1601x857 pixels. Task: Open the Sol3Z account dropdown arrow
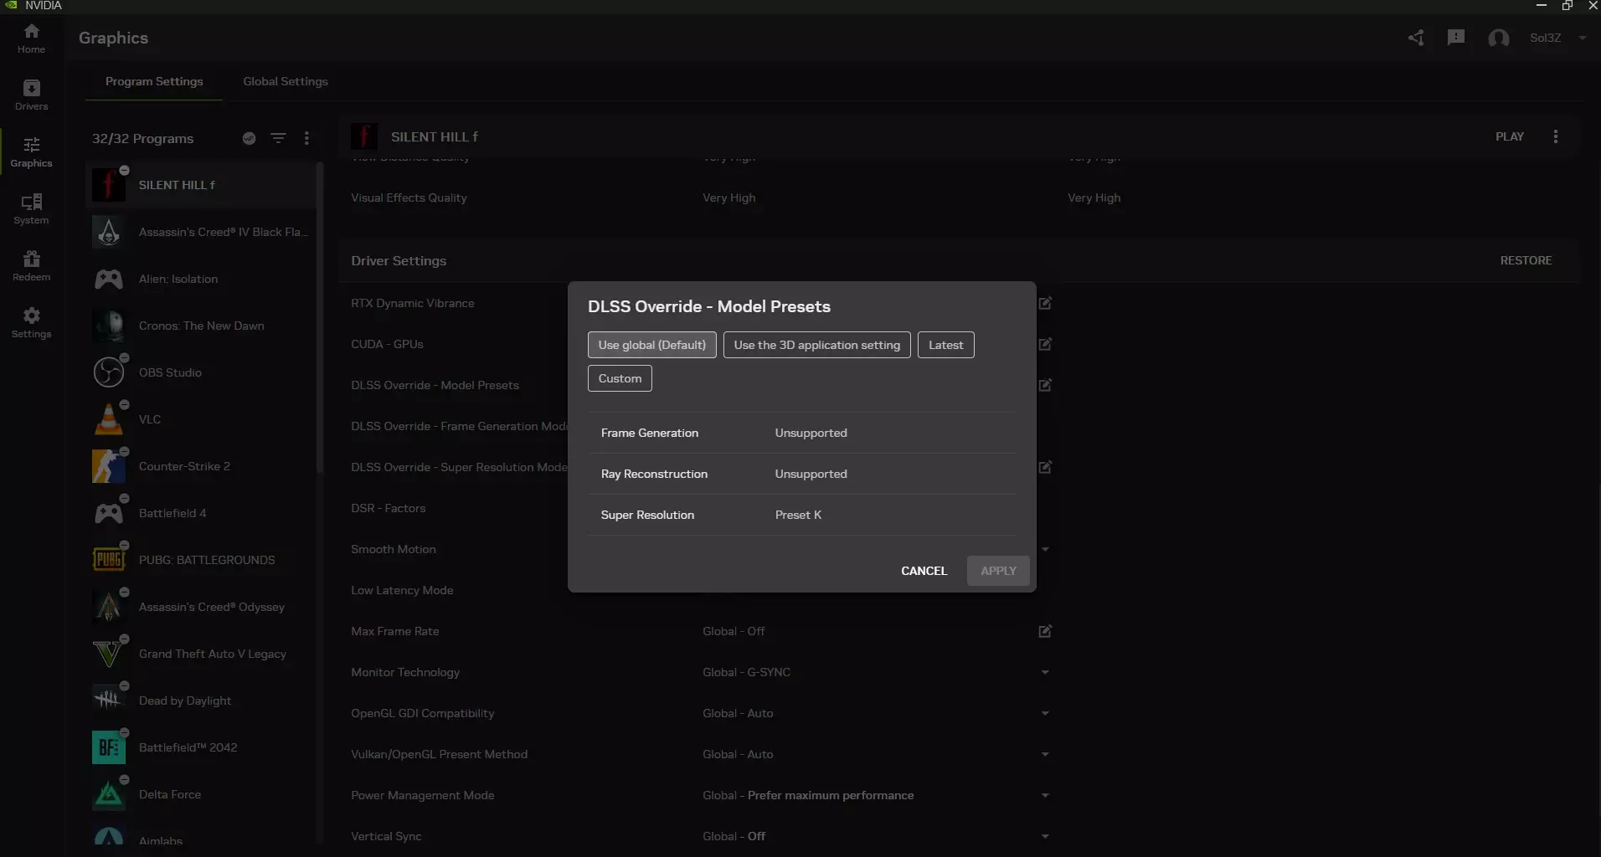pos(1582,38)
